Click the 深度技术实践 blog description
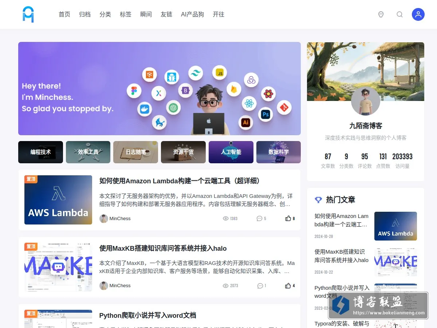The height and width of the screenshot is (328, 437). (x=366, y=138)
